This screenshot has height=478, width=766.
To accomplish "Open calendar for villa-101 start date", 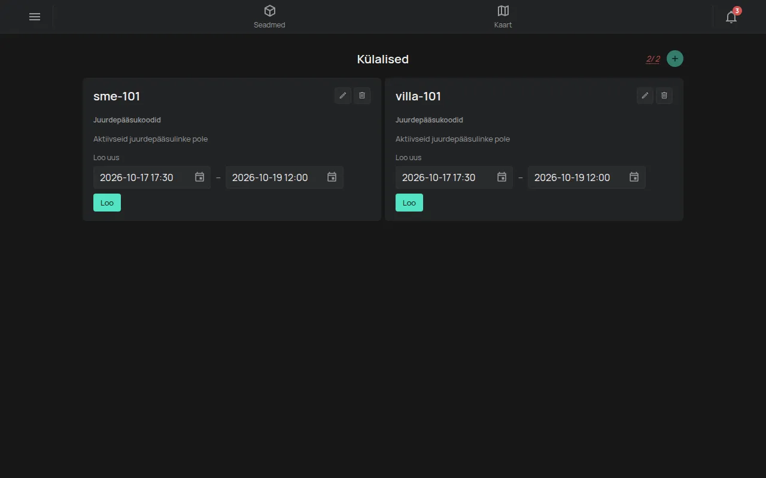I will [x=502, y=177].
